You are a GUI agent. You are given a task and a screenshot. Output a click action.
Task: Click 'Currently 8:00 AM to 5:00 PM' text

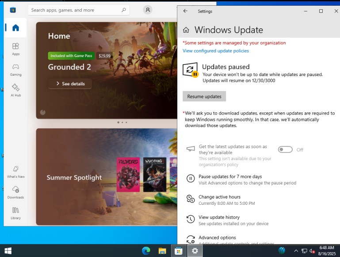[227, 203]
